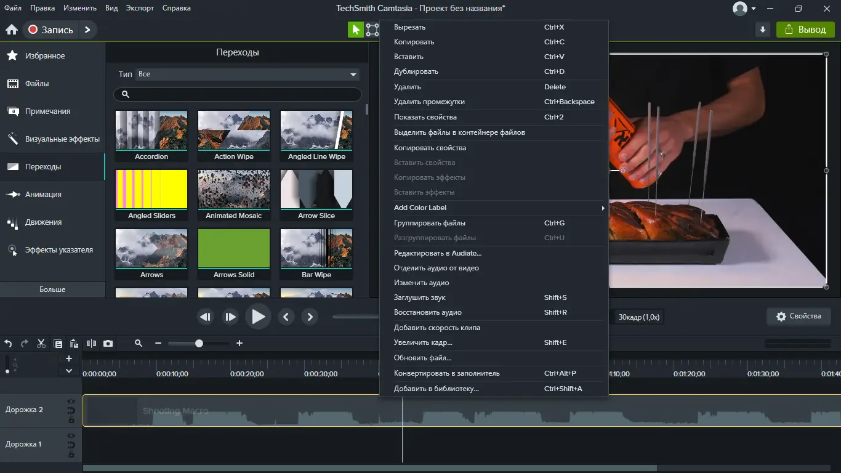Open the Экспорт menu in the menu bar
Image resolution: width=841 pixels, height=473 pixels.
140,8
